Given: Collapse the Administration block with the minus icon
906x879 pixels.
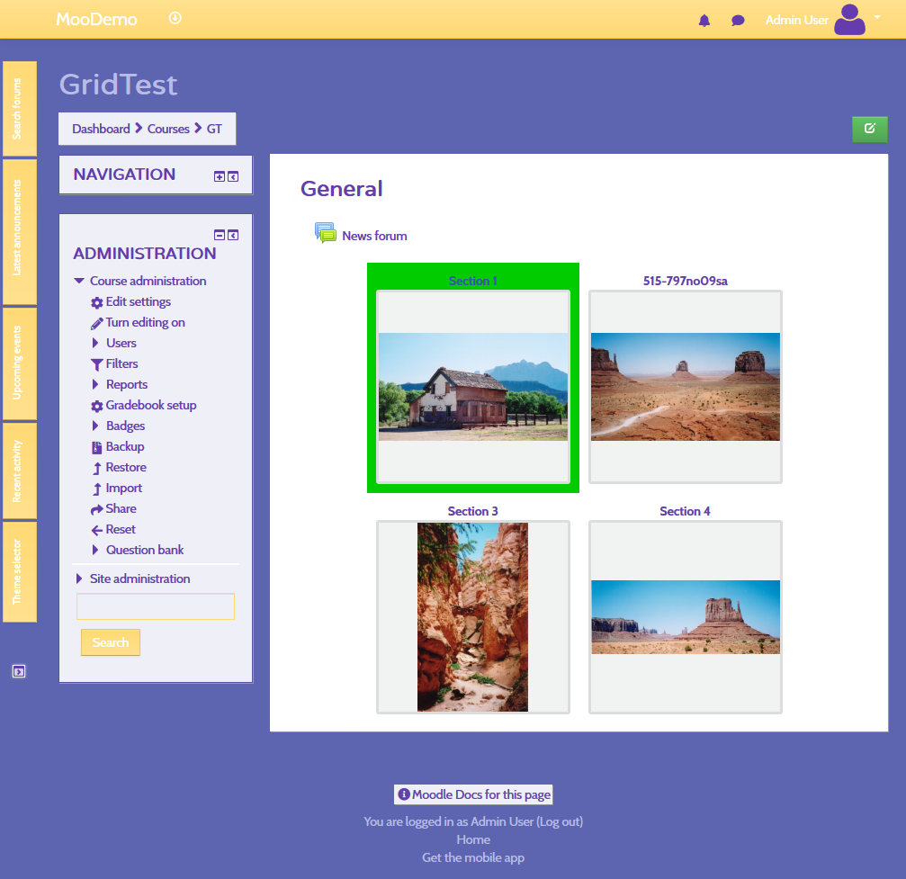Looking at the screenshot, I should 220,235.
